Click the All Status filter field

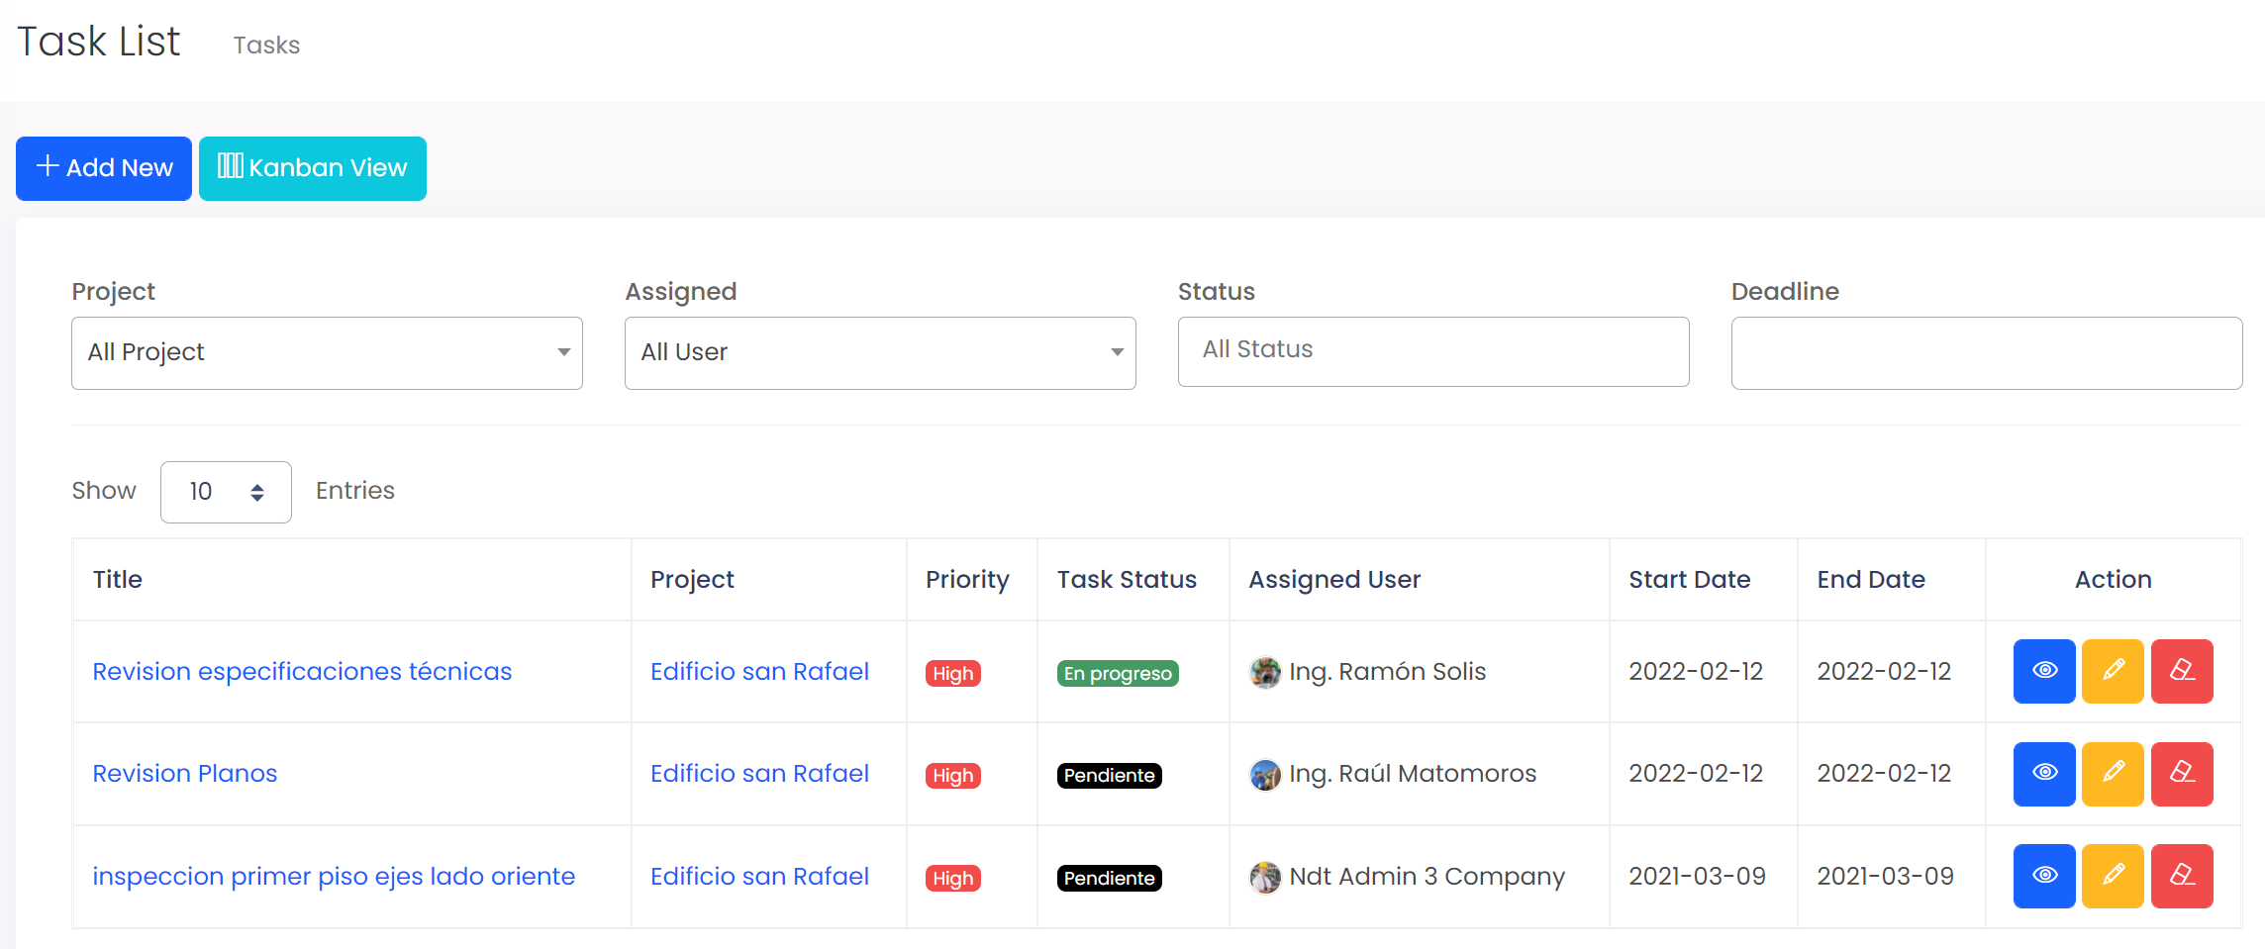[1432, 351]
